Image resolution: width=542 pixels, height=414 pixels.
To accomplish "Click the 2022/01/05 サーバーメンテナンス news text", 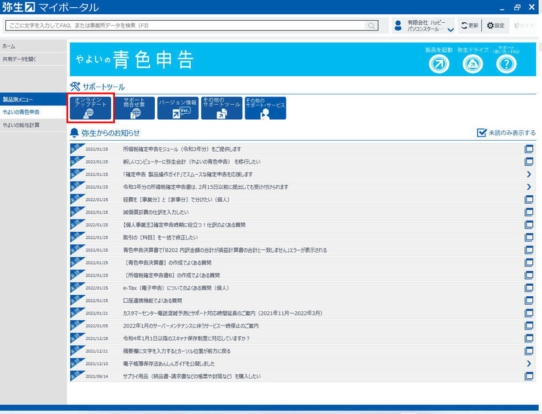I will click(x=191, y=326).
